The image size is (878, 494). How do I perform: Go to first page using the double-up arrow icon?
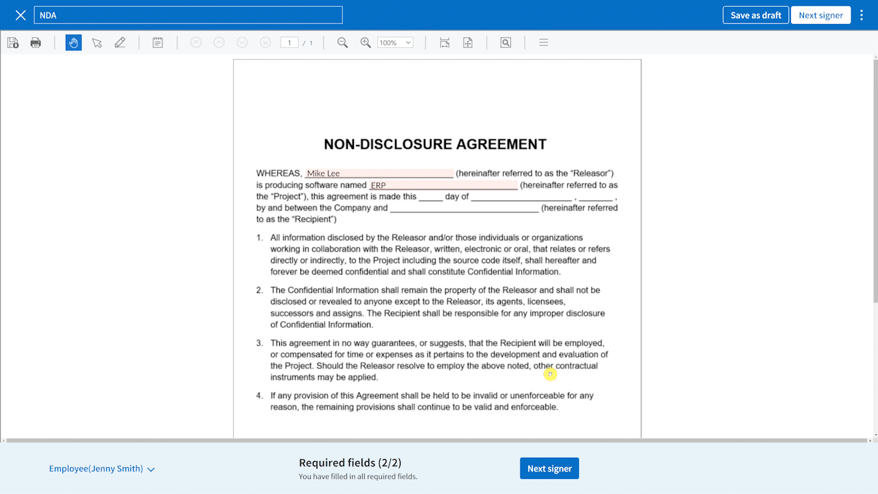point(195,43)
